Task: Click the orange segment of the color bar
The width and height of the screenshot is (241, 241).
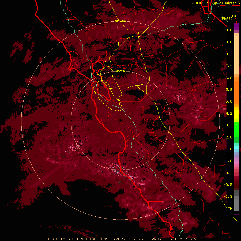Action: (236, 91)
